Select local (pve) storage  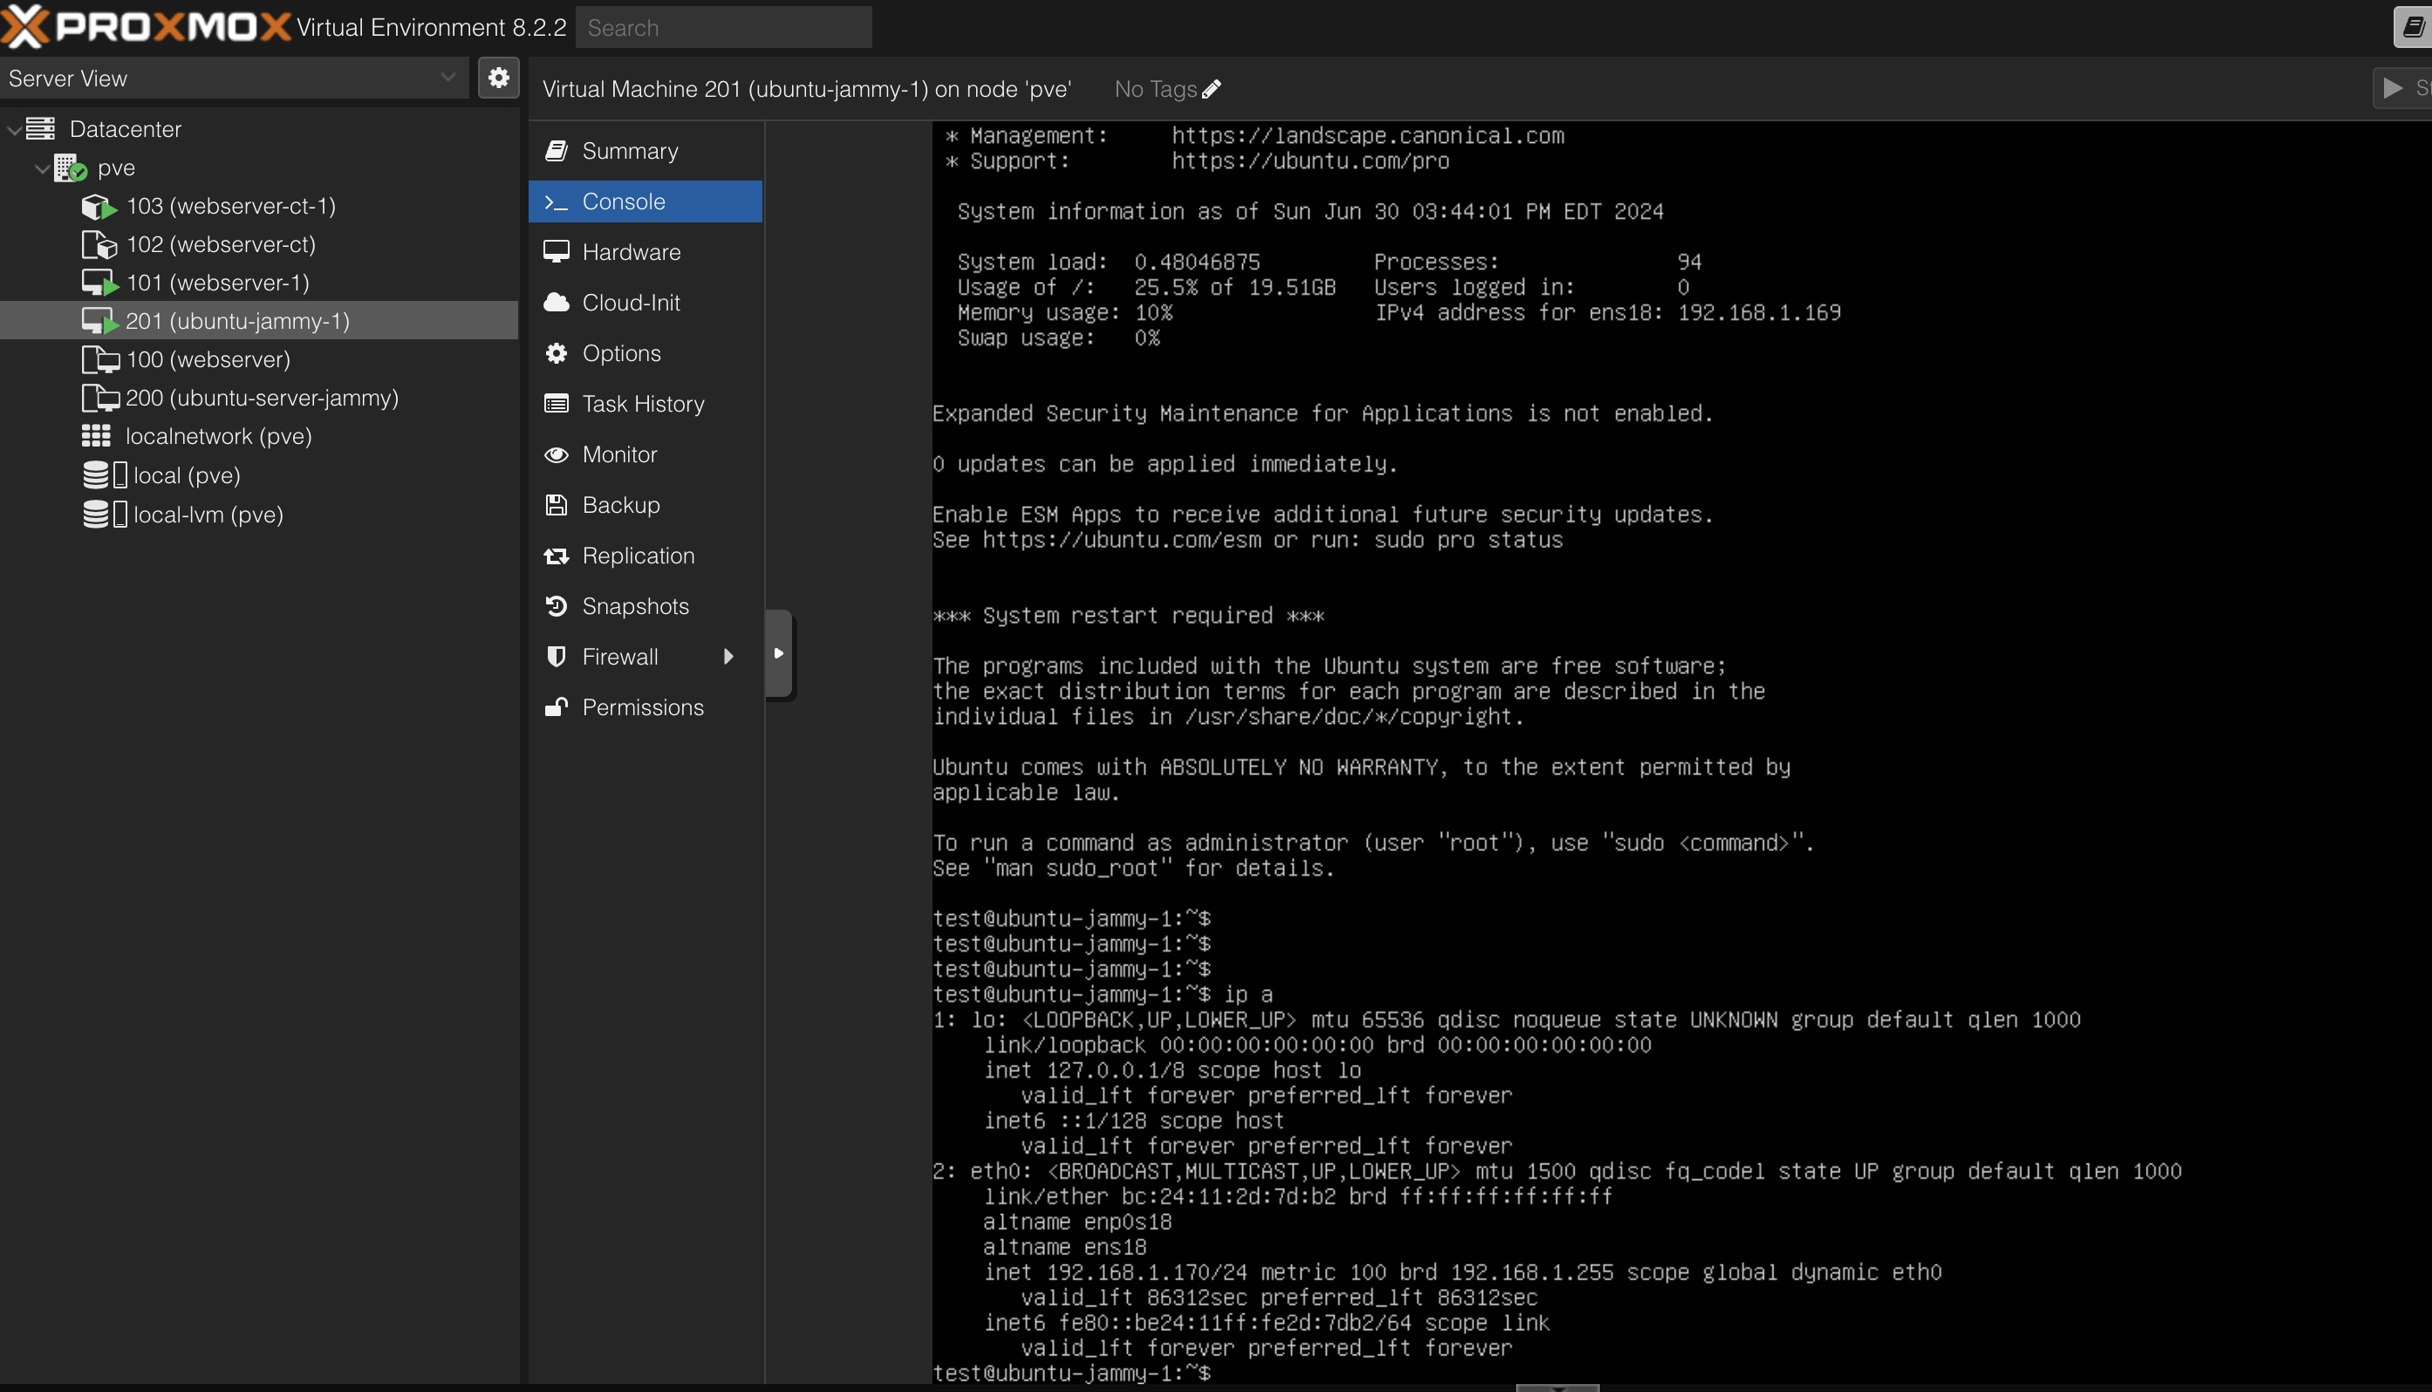(187, 475)
